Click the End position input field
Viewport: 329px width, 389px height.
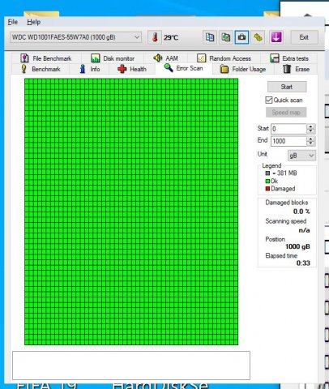[288, 141]
